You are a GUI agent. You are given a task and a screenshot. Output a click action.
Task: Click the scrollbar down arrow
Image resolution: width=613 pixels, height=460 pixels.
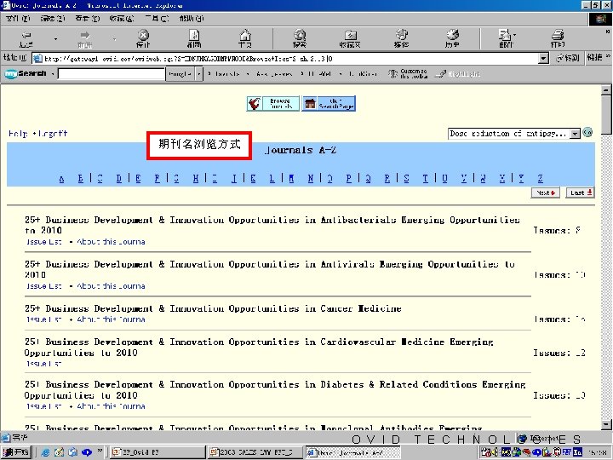606,425
